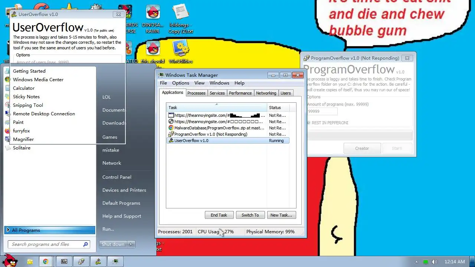Sort by the Status column header
This screenshot has height=267, width=475.
point(278,107)
